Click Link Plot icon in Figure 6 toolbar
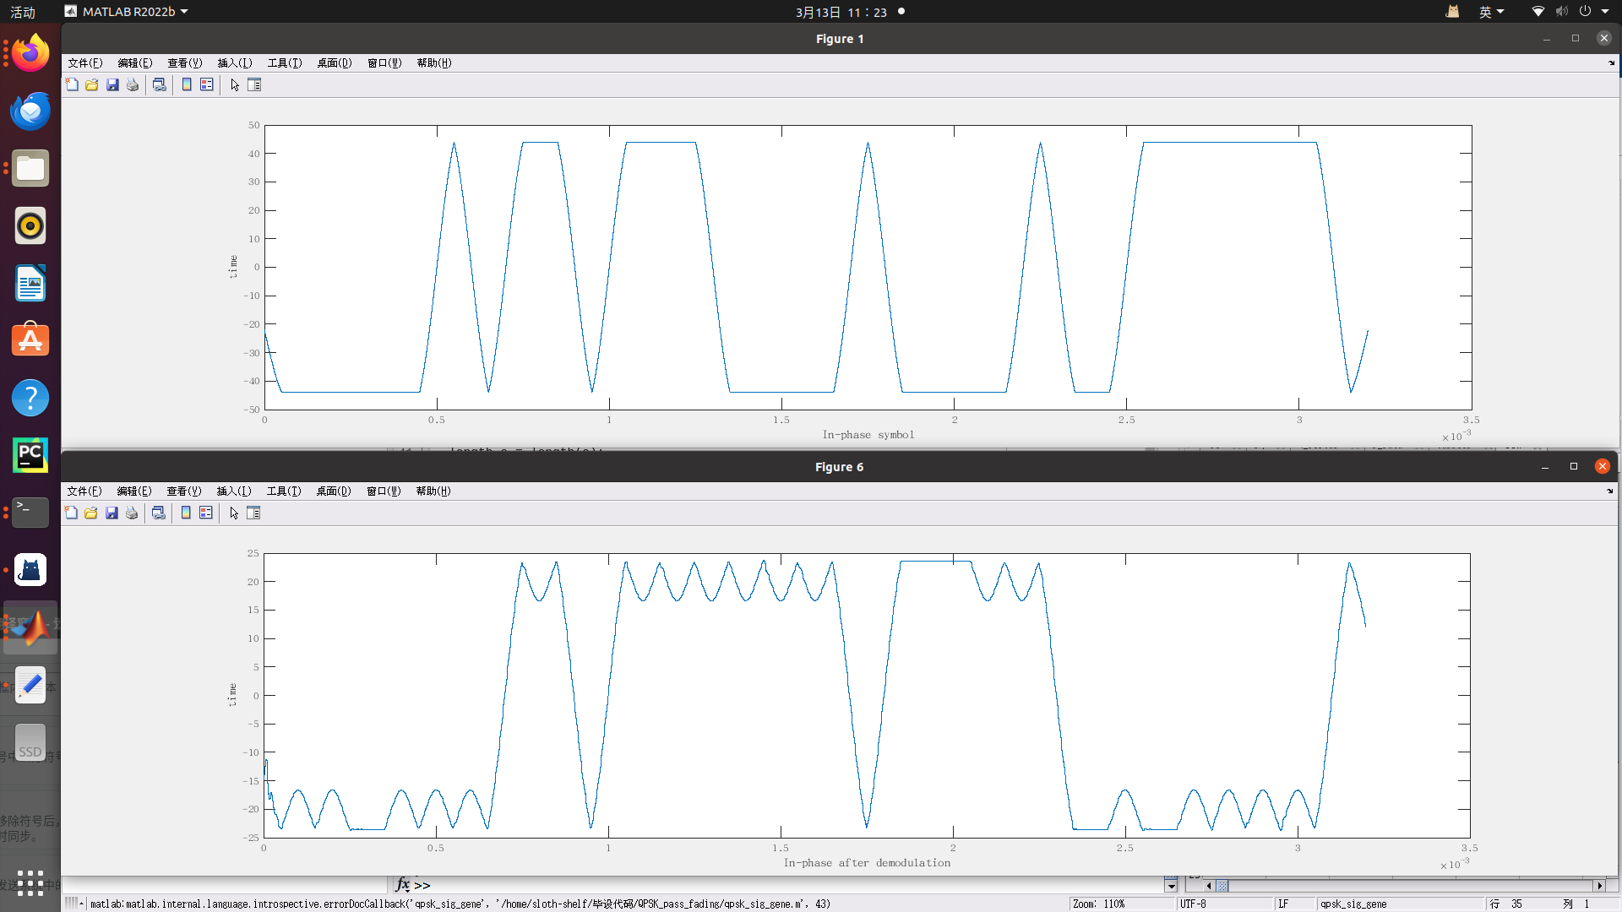 tap(158, 513)
